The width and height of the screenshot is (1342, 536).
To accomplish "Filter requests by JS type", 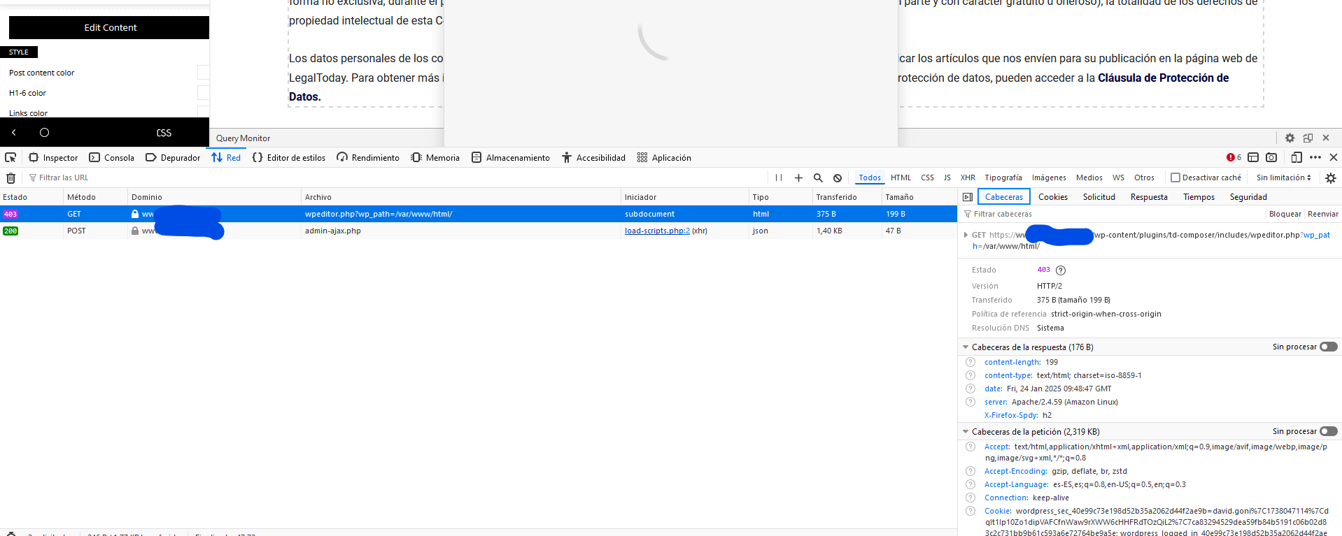I will (947, 178).
